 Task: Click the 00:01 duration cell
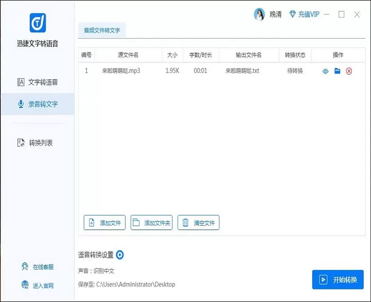tap(200, 71)
